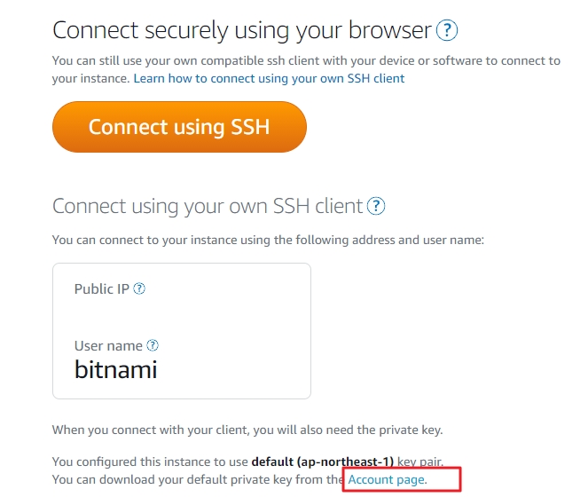Open 'Learn how to connect using your own SSH client' link
The width and height of the screenshot is (588, 497).
[269, 78]
